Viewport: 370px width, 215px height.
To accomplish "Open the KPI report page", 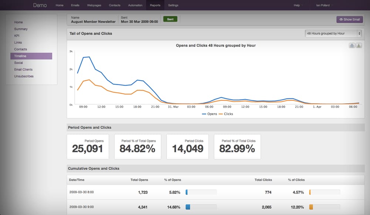I will click(x=17, y=36).
